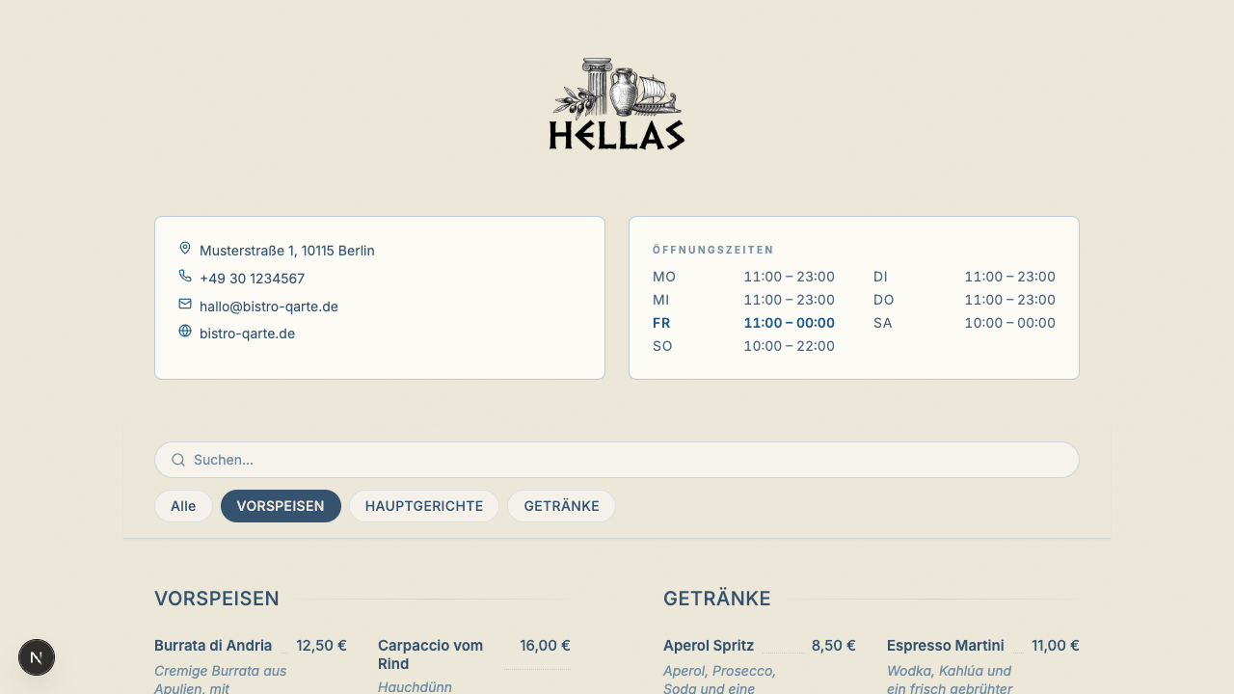
Task: Email hallo@bistro-qarte.de
Action: [x=269, y=307]
